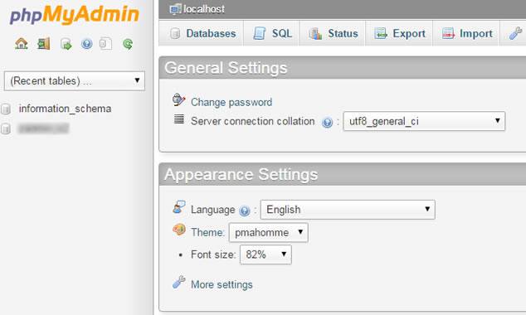Open the SQL tab
This screenshot has height=315, width=526.
click(x=272, y=33)
